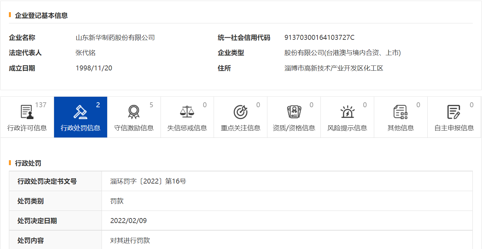482x249 pixels.
Task: Click founding date 1998/11/20
Action: click(x=94, y=68)
